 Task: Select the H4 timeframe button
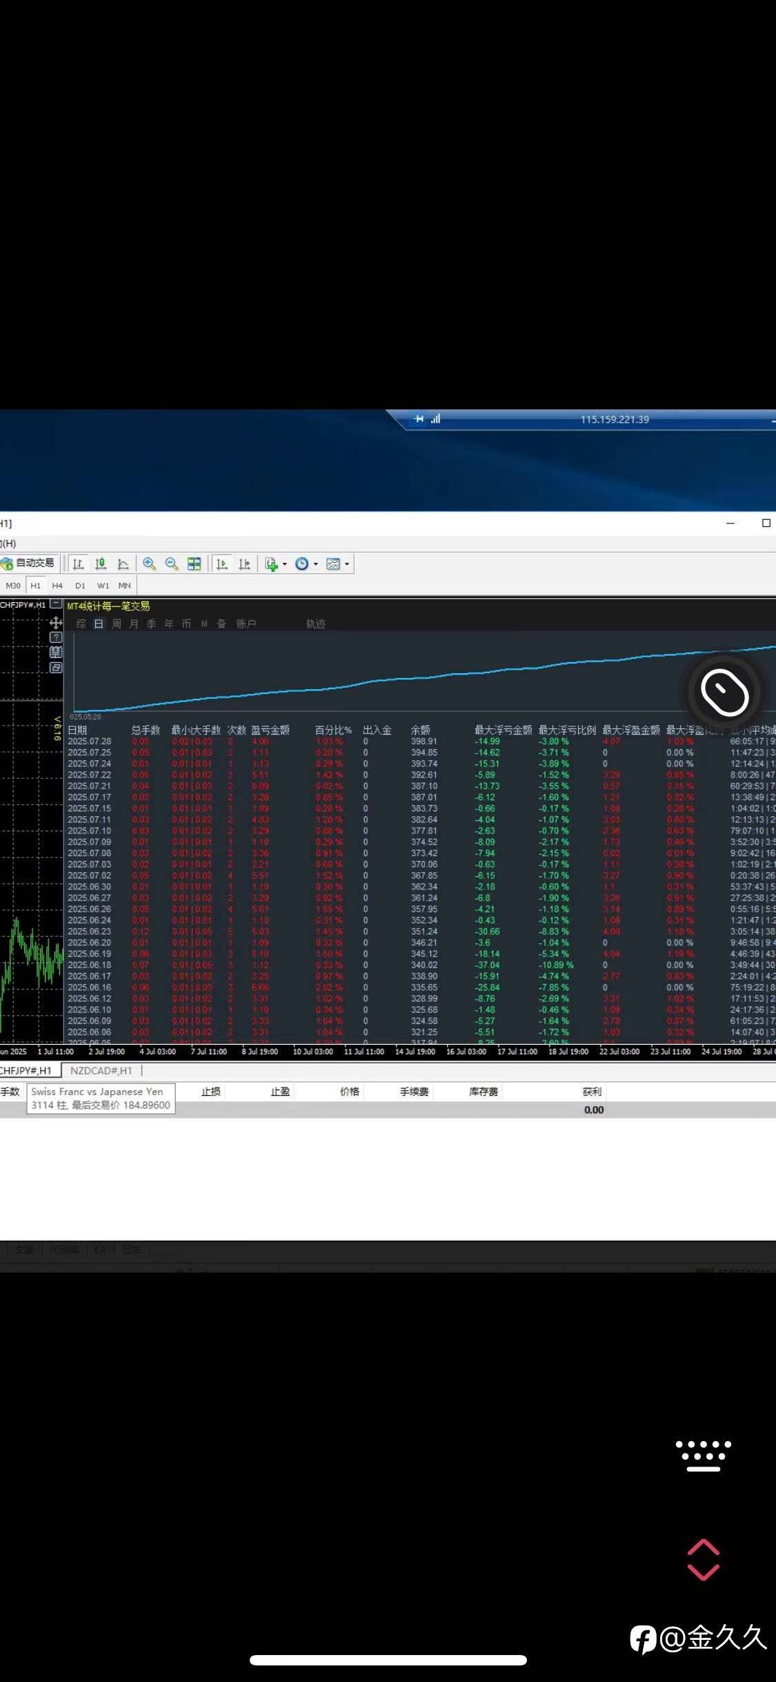point(57,586)
